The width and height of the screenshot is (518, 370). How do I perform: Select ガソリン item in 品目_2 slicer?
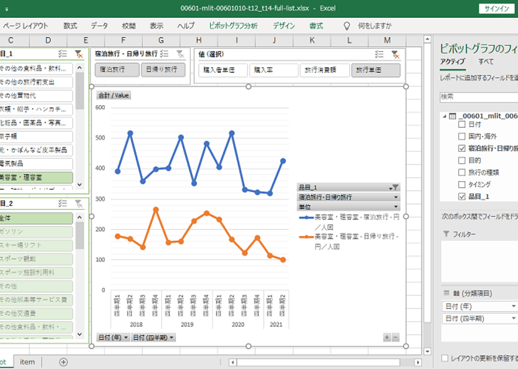pyautogui.click(x=36, y=232)
